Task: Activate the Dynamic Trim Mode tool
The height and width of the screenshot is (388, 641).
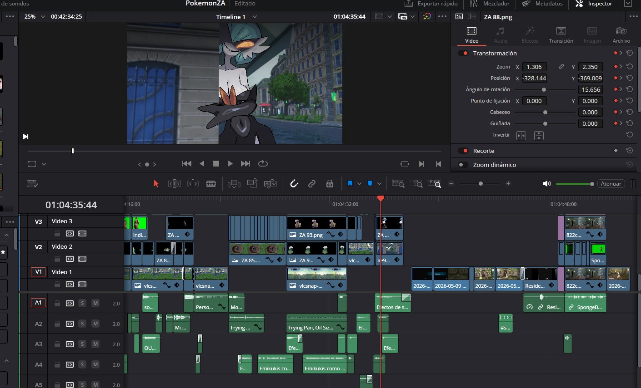Action: coord(193,183)
